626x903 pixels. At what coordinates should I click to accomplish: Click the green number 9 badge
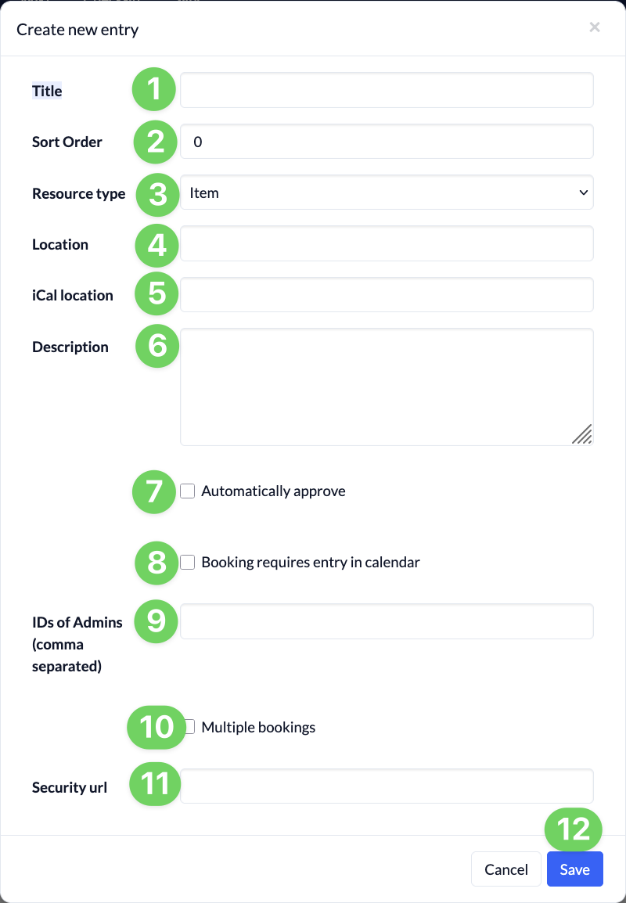[x=156, y=621]
